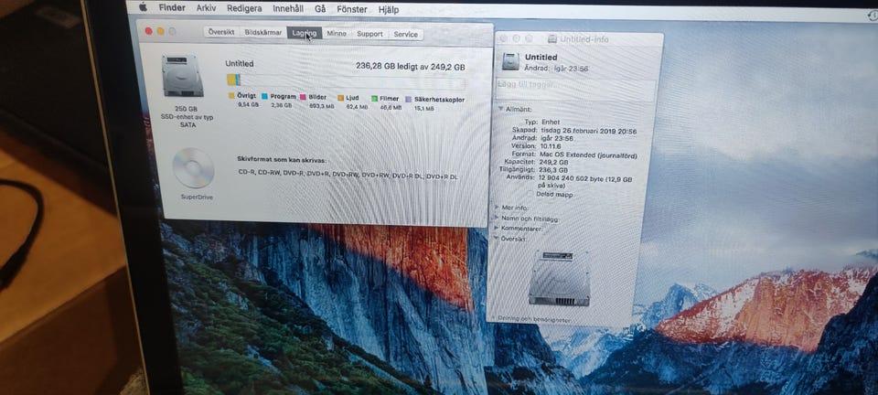Click the Övrigt '9,54 GB' size value
Image resolution: width=878 pixels, height=395 pixels.
(x=248, y=104)
